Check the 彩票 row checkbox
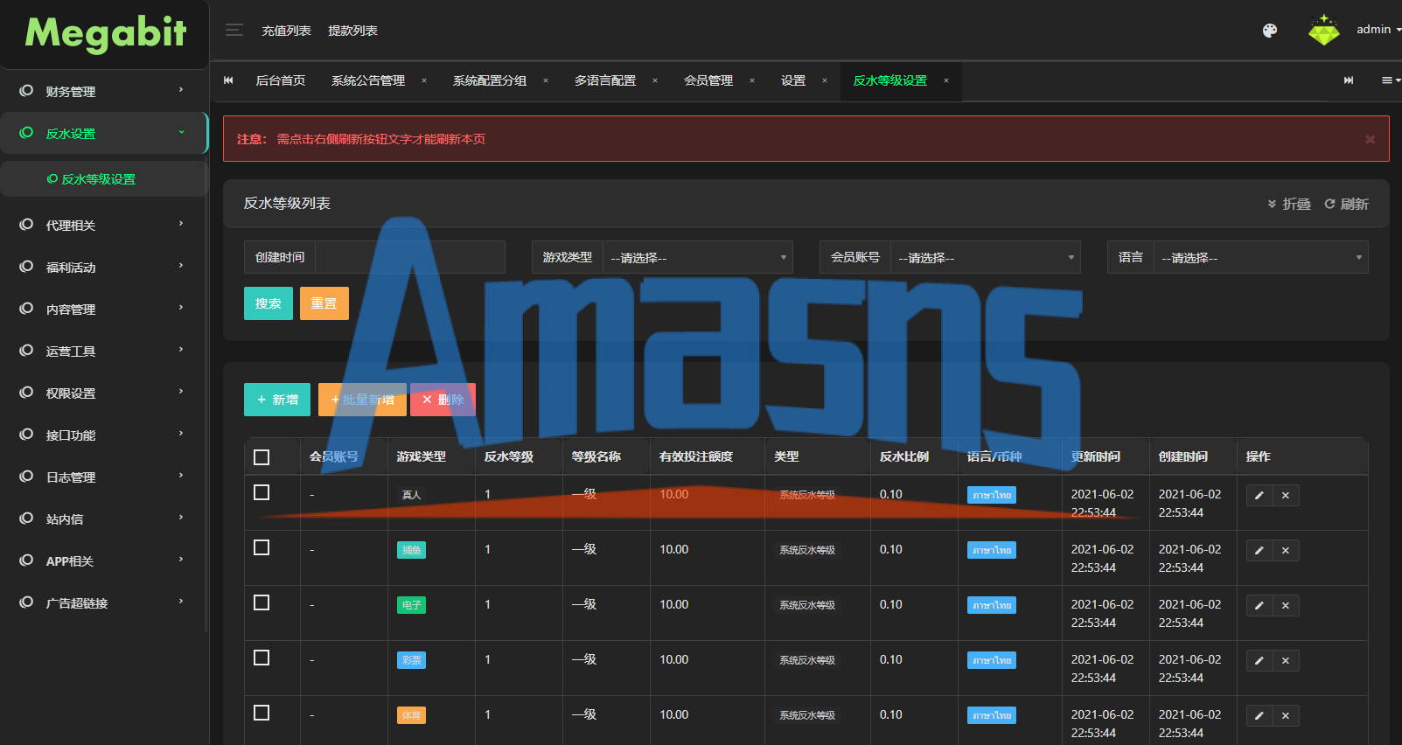This screenshot has width=1402, height=745. [x=262, y=658]
